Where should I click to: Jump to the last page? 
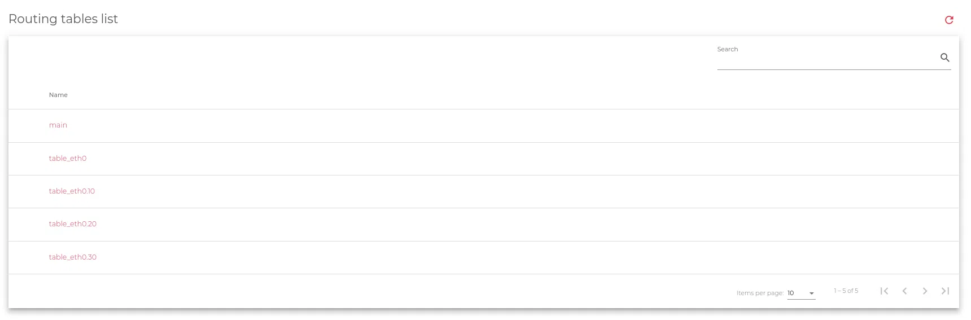[x=945, y=291]
